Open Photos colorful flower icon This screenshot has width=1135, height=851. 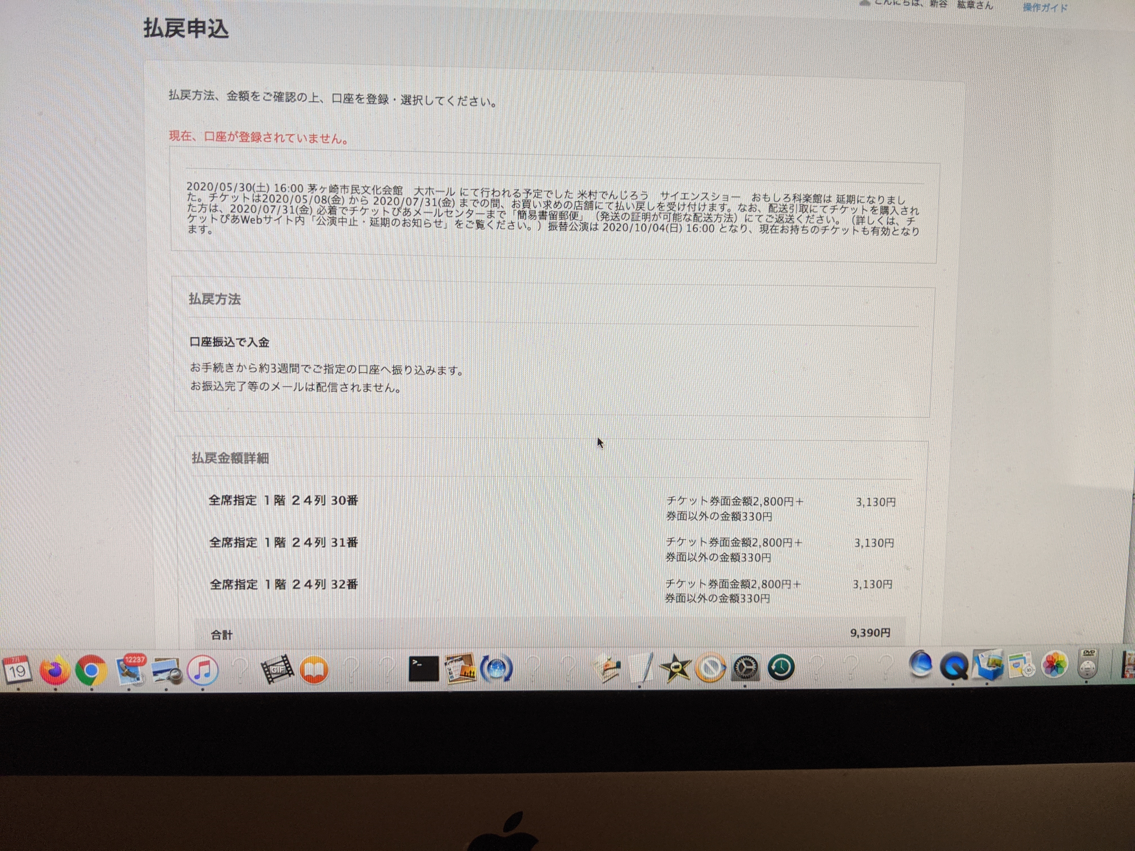(x=1054, y=665)
